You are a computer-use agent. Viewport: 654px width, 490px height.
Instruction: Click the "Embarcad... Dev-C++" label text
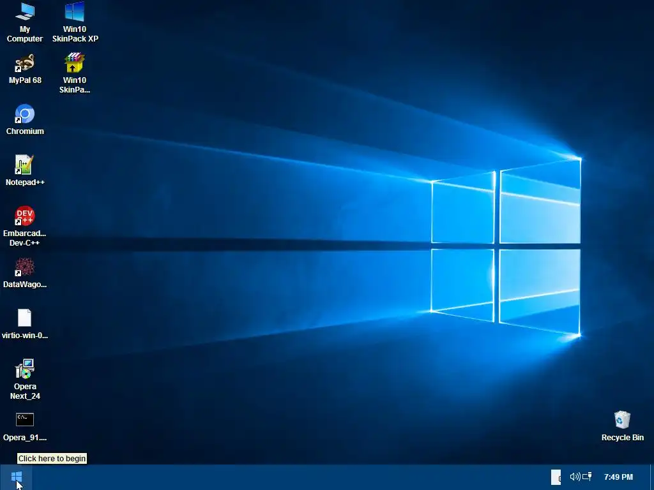25,239
